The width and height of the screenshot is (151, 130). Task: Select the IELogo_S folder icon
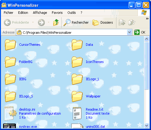(10, 97)
